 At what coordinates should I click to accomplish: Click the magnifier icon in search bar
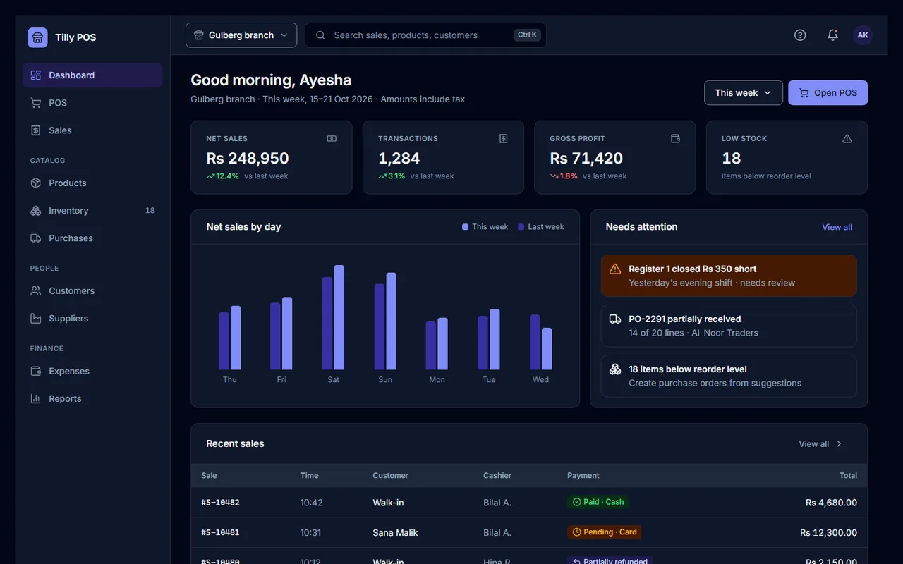(x=320, y=35)
